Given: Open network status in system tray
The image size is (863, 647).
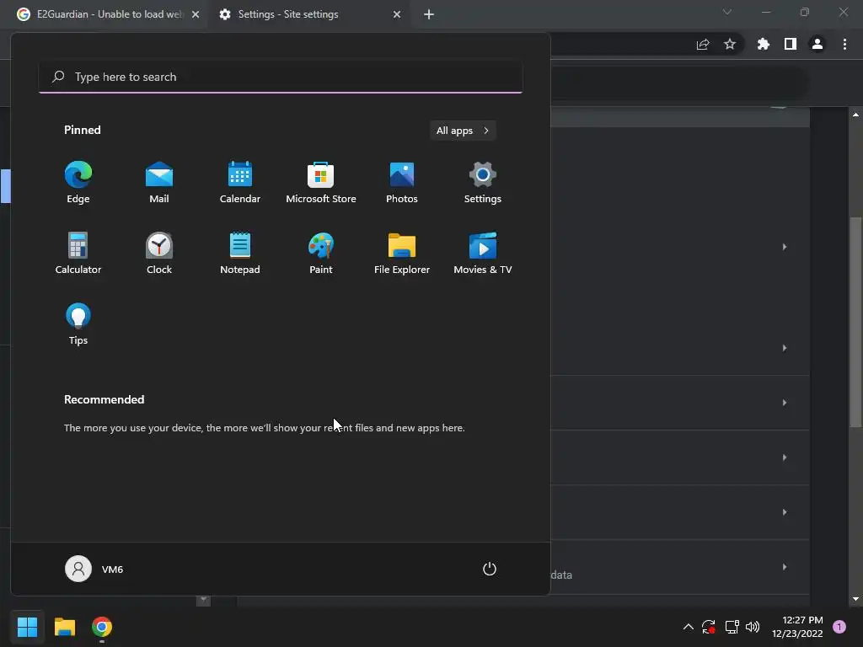Looking at the screenshot, I should coord(732,627).
